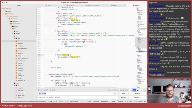Click the polyfills.js file icon
The image size is (192, 108).
[16, 71]
